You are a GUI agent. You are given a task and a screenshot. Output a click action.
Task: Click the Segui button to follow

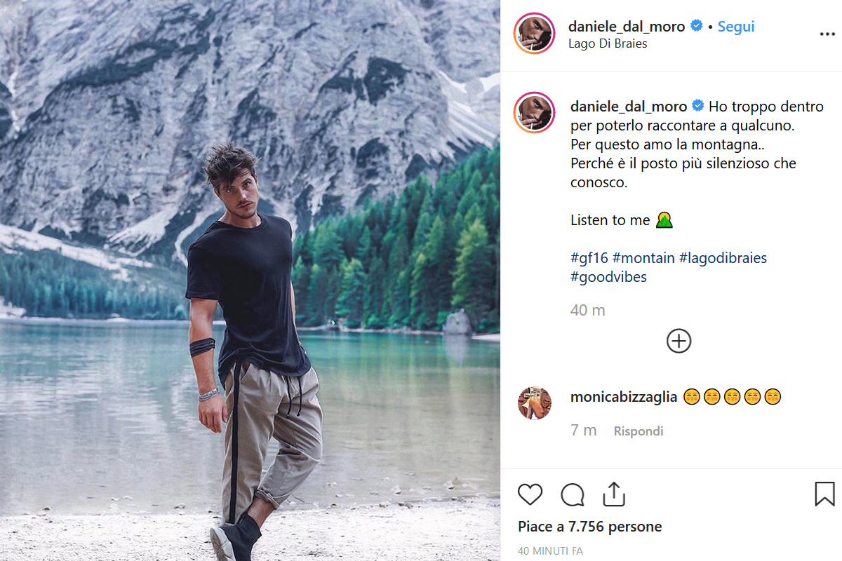point(735,26)
